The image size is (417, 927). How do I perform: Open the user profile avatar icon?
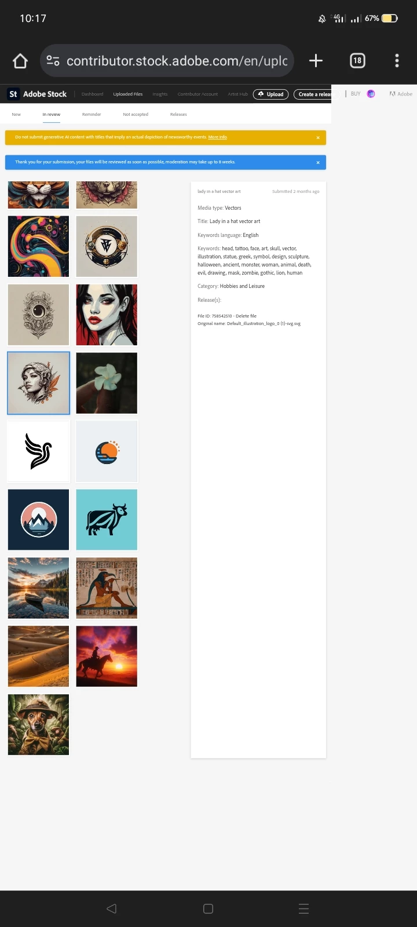tap(371, 94)
